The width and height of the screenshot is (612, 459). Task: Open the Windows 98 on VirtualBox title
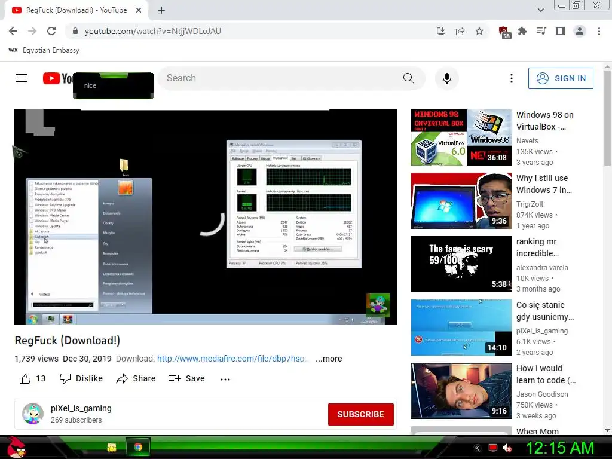(545, 121)
